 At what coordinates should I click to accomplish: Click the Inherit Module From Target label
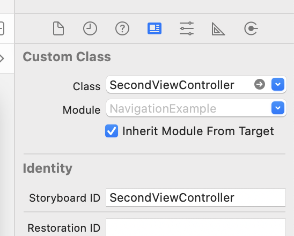pyautogui.click(x=198, y=131)
